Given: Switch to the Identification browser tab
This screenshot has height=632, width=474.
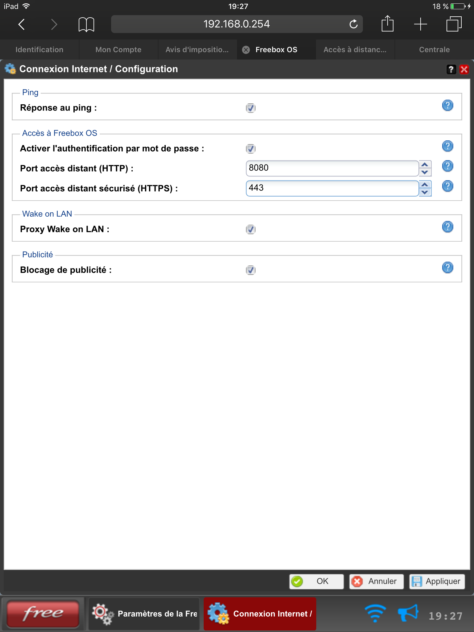Looking at the screenshot, I should point(39,50).
